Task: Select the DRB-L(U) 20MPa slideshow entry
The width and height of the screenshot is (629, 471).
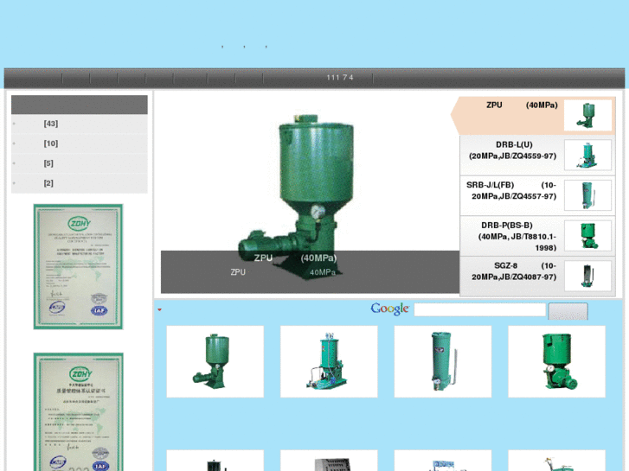Action: pyautogui.click(x=537, y=156)
